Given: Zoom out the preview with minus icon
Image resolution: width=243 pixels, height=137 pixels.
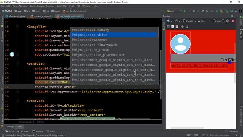Looking at the screenshot, I should point(214,21).
